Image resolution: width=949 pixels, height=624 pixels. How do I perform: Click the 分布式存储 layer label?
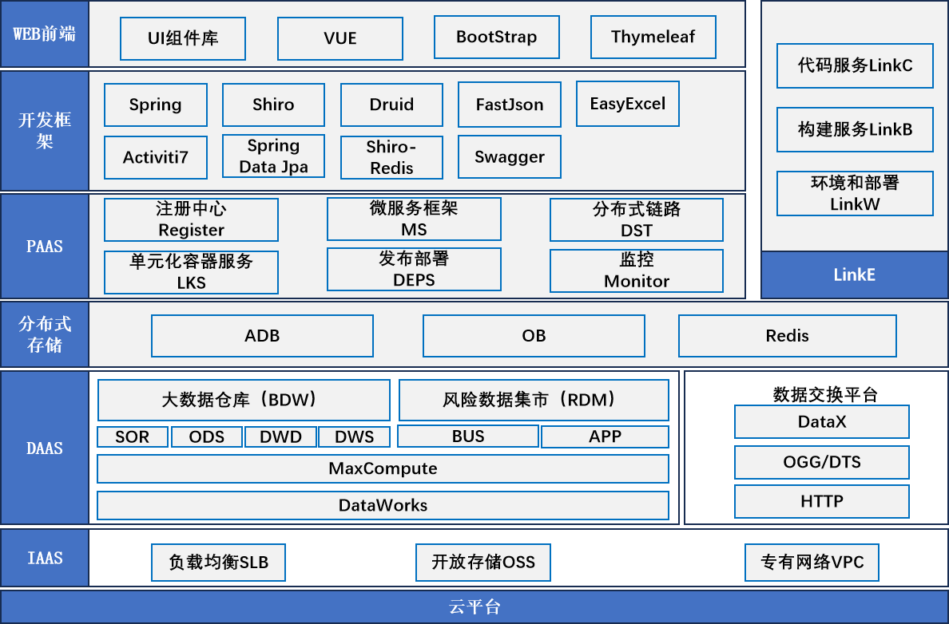click(45, 334)
